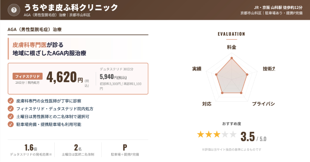
Task: Click the 技術力 axis label on chart
Action: 269,69
